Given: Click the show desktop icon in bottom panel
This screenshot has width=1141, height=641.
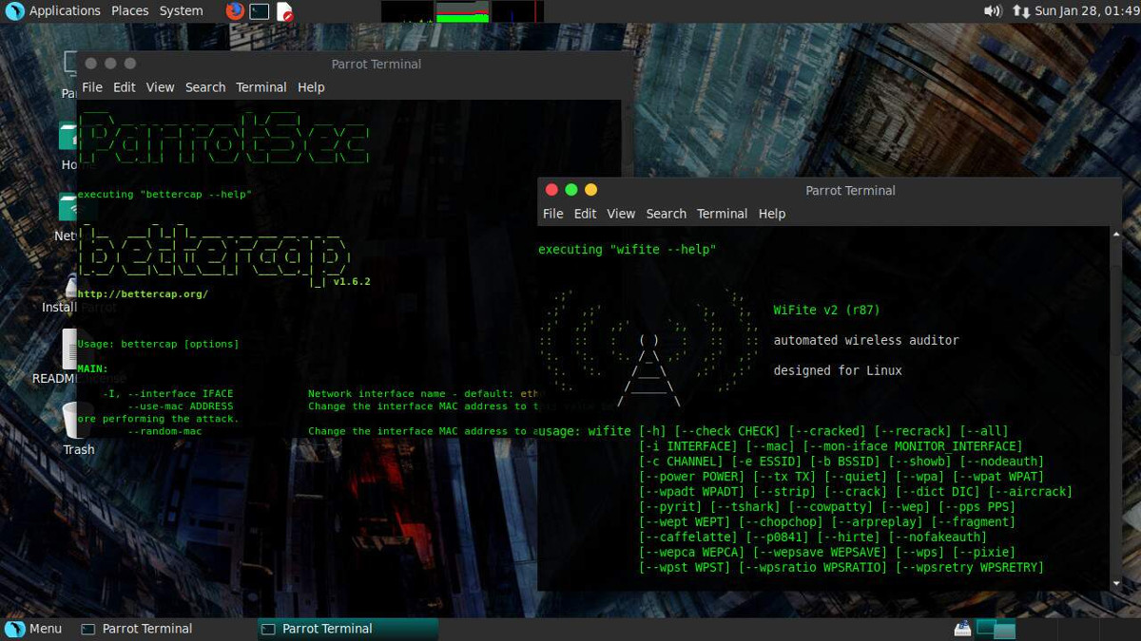Looking at the screenshot, I should [x=962, y=629].
